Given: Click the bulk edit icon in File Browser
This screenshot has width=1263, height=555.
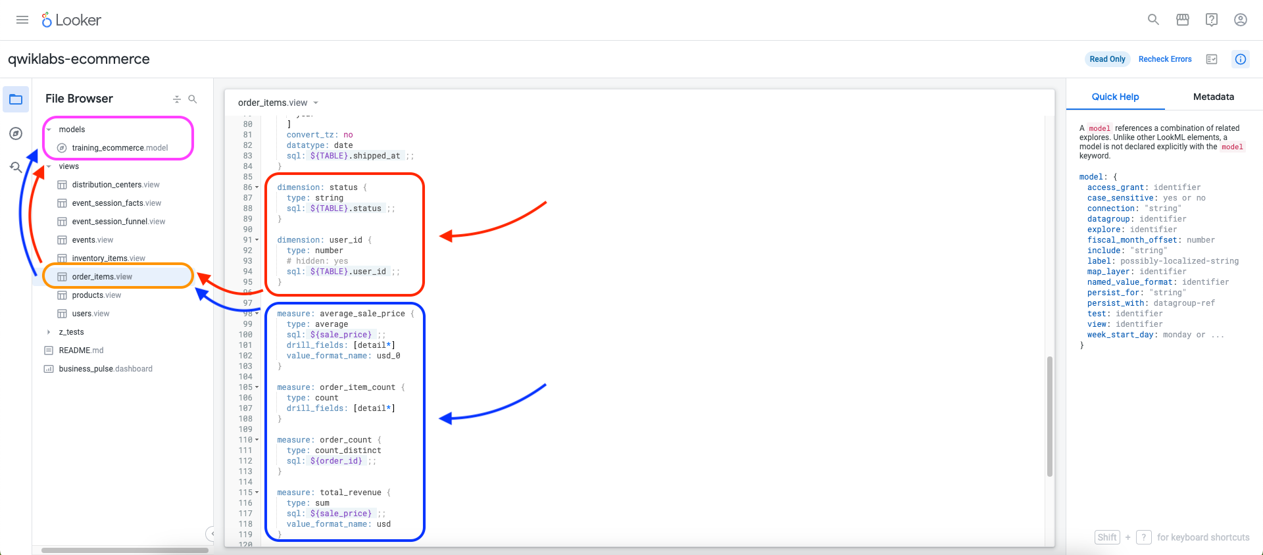Looking at the screenshot, I should (x=176, y=99).
